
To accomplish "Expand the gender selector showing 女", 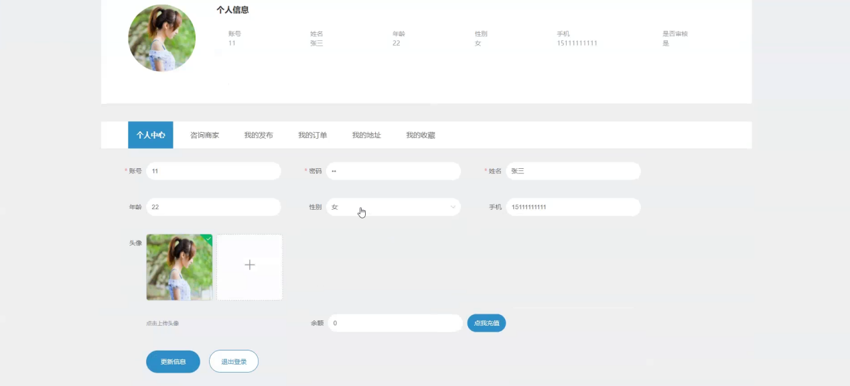I will [394, 207].
